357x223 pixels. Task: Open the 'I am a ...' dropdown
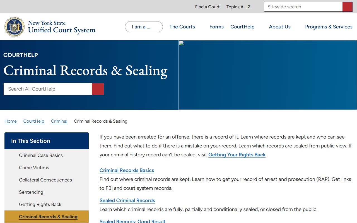[x=144, y=27]
